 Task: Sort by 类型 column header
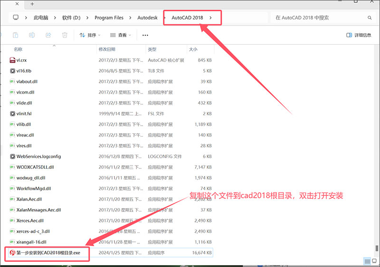point(152,49)
